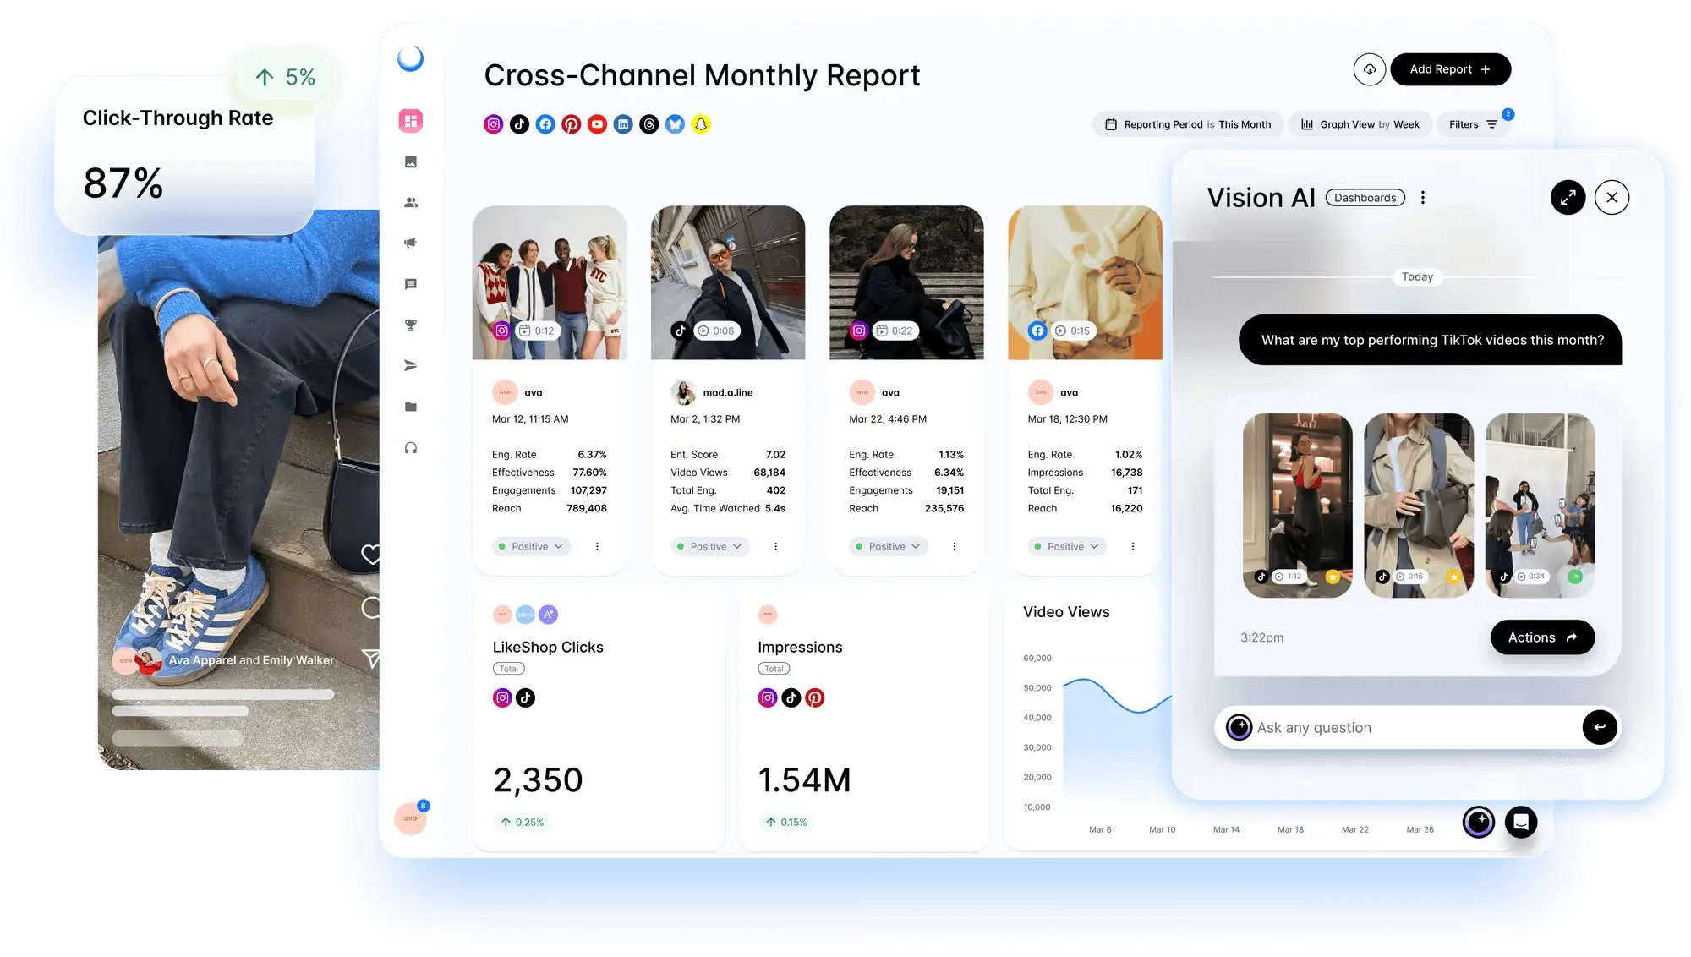The image size is (1691, 957).
Task: Open the 0:16 TikTok video in Vision AI
Action: pos(1419,506)
